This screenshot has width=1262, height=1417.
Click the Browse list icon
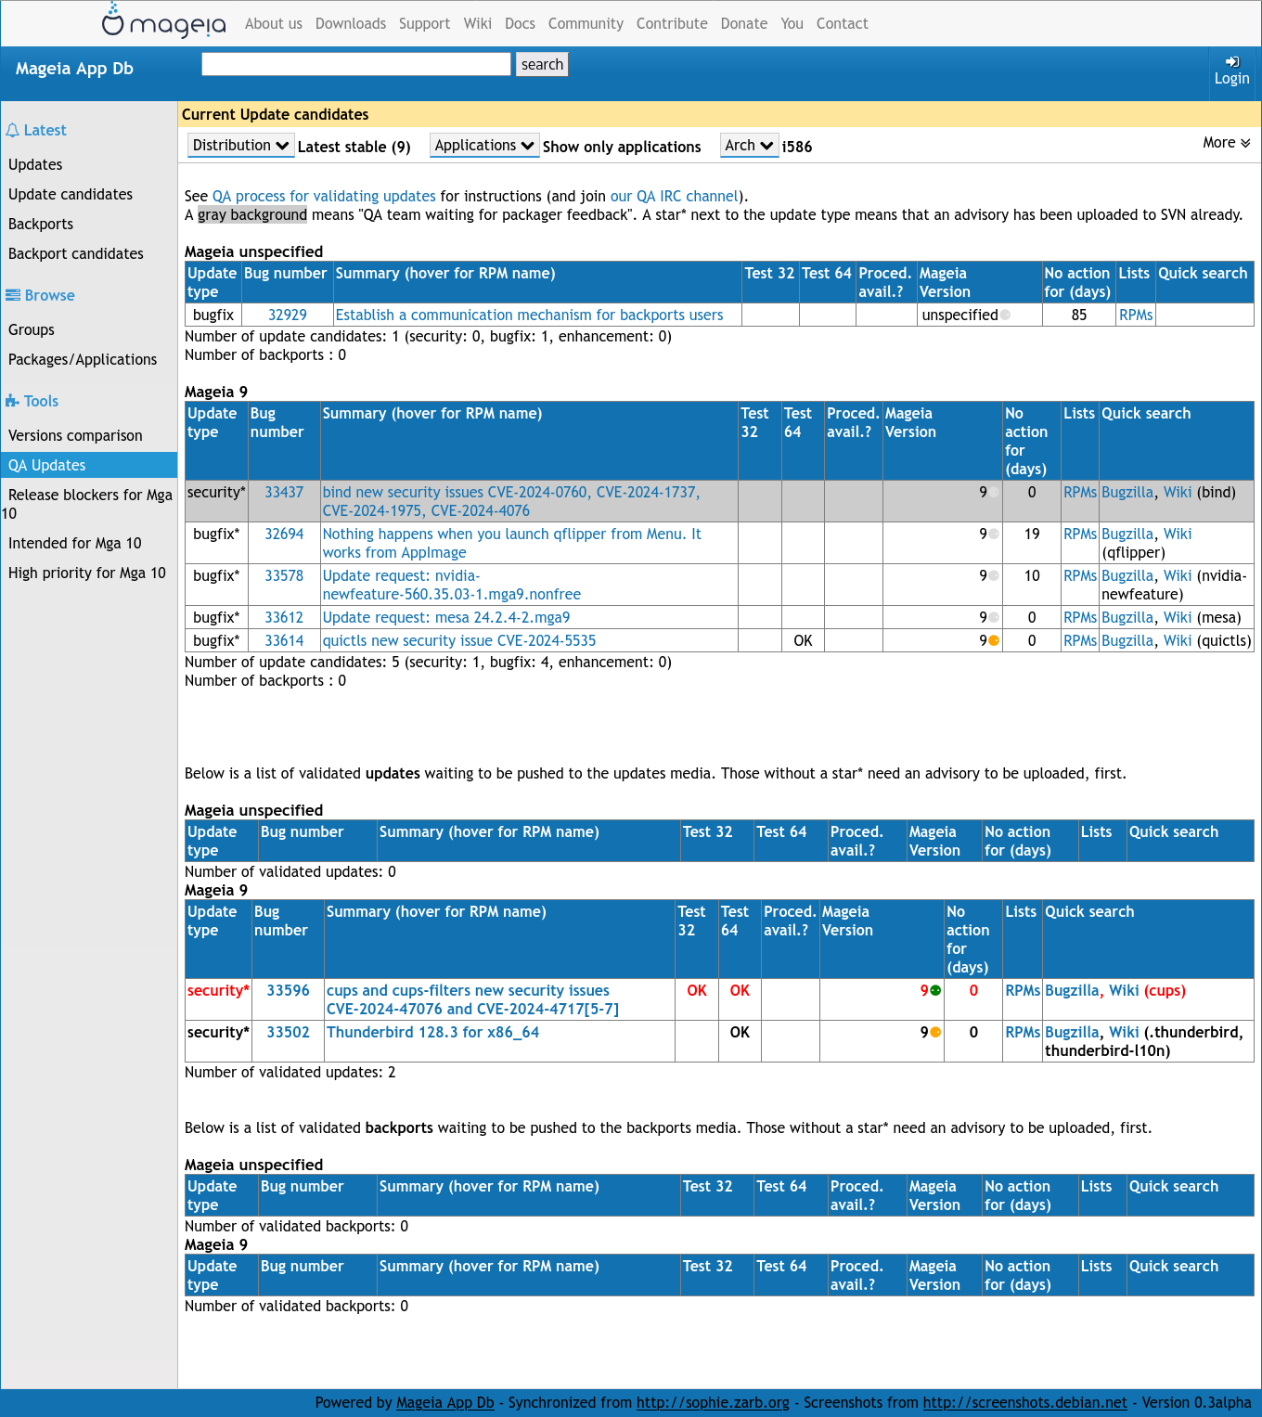coord(13,295)
